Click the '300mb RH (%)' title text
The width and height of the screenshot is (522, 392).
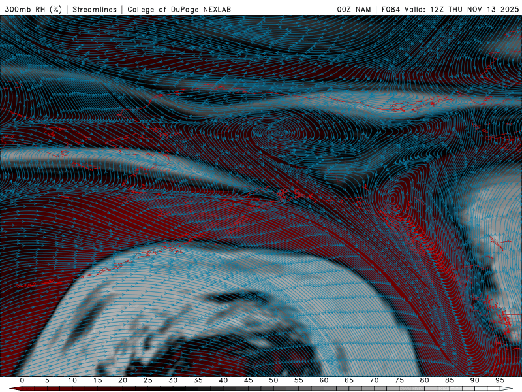click(33, 9)
